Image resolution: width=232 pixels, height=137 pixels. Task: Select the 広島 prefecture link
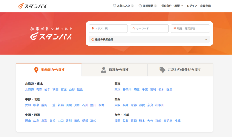36,121
